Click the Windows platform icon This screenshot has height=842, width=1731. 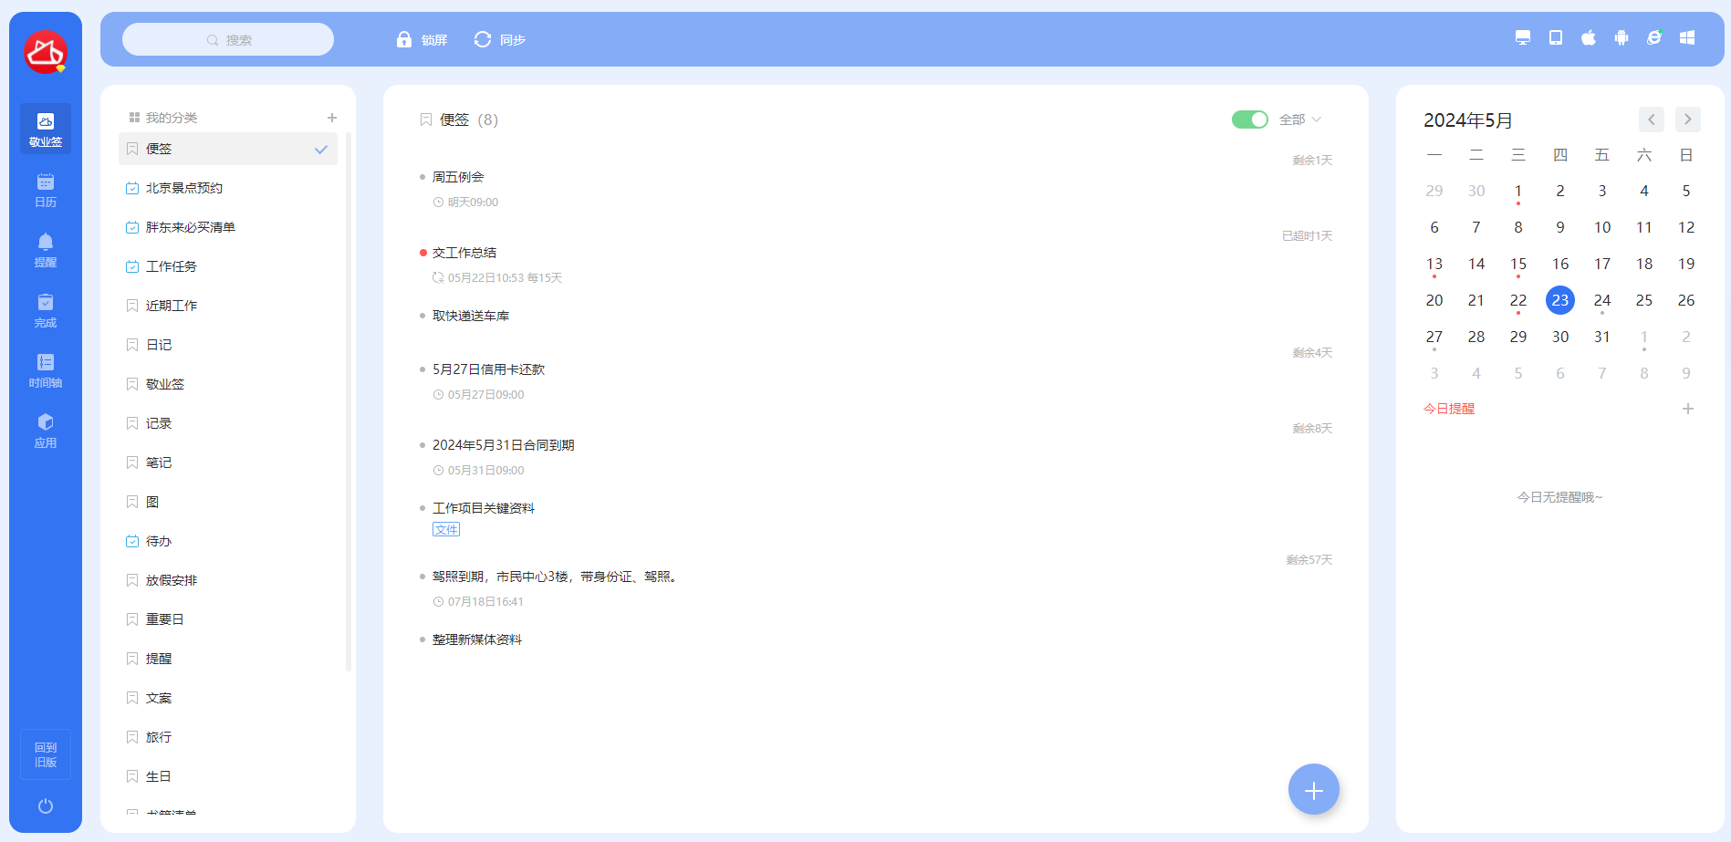pos(1687,37)
